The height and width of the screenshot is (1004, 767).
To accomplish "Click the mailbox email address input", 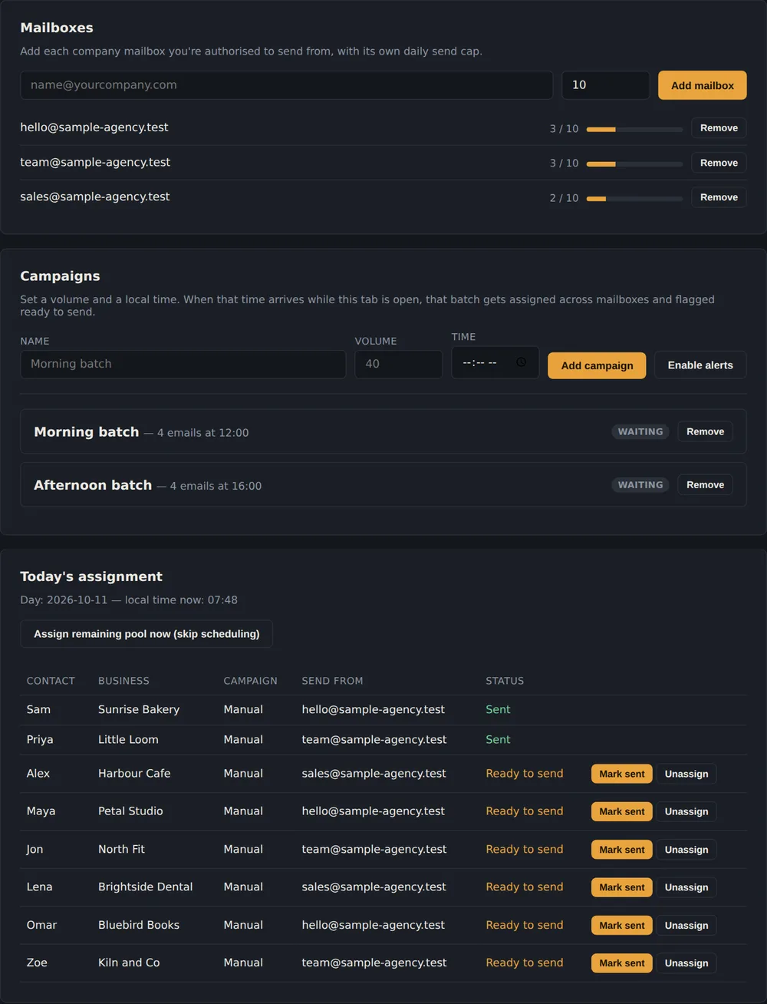I will (x=286, y=85).
